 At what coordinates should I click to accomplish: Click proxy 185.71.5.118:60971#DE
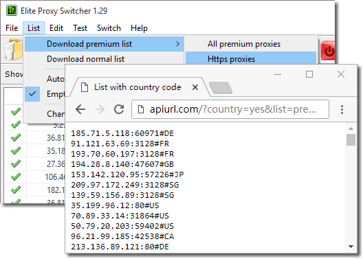click(122, 133)
